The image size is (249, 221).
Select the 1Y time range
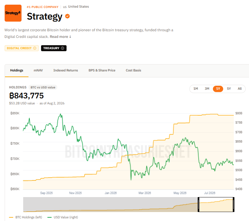click(x=218, y=89)
